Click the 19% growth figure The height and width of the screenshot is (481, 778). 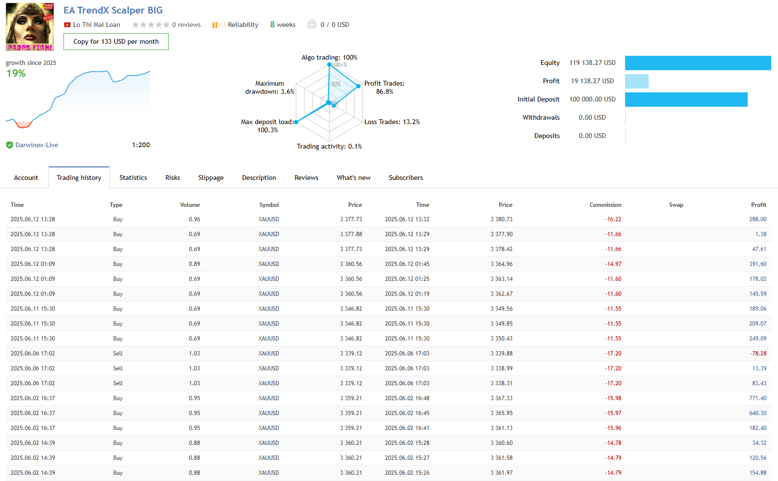16,74
